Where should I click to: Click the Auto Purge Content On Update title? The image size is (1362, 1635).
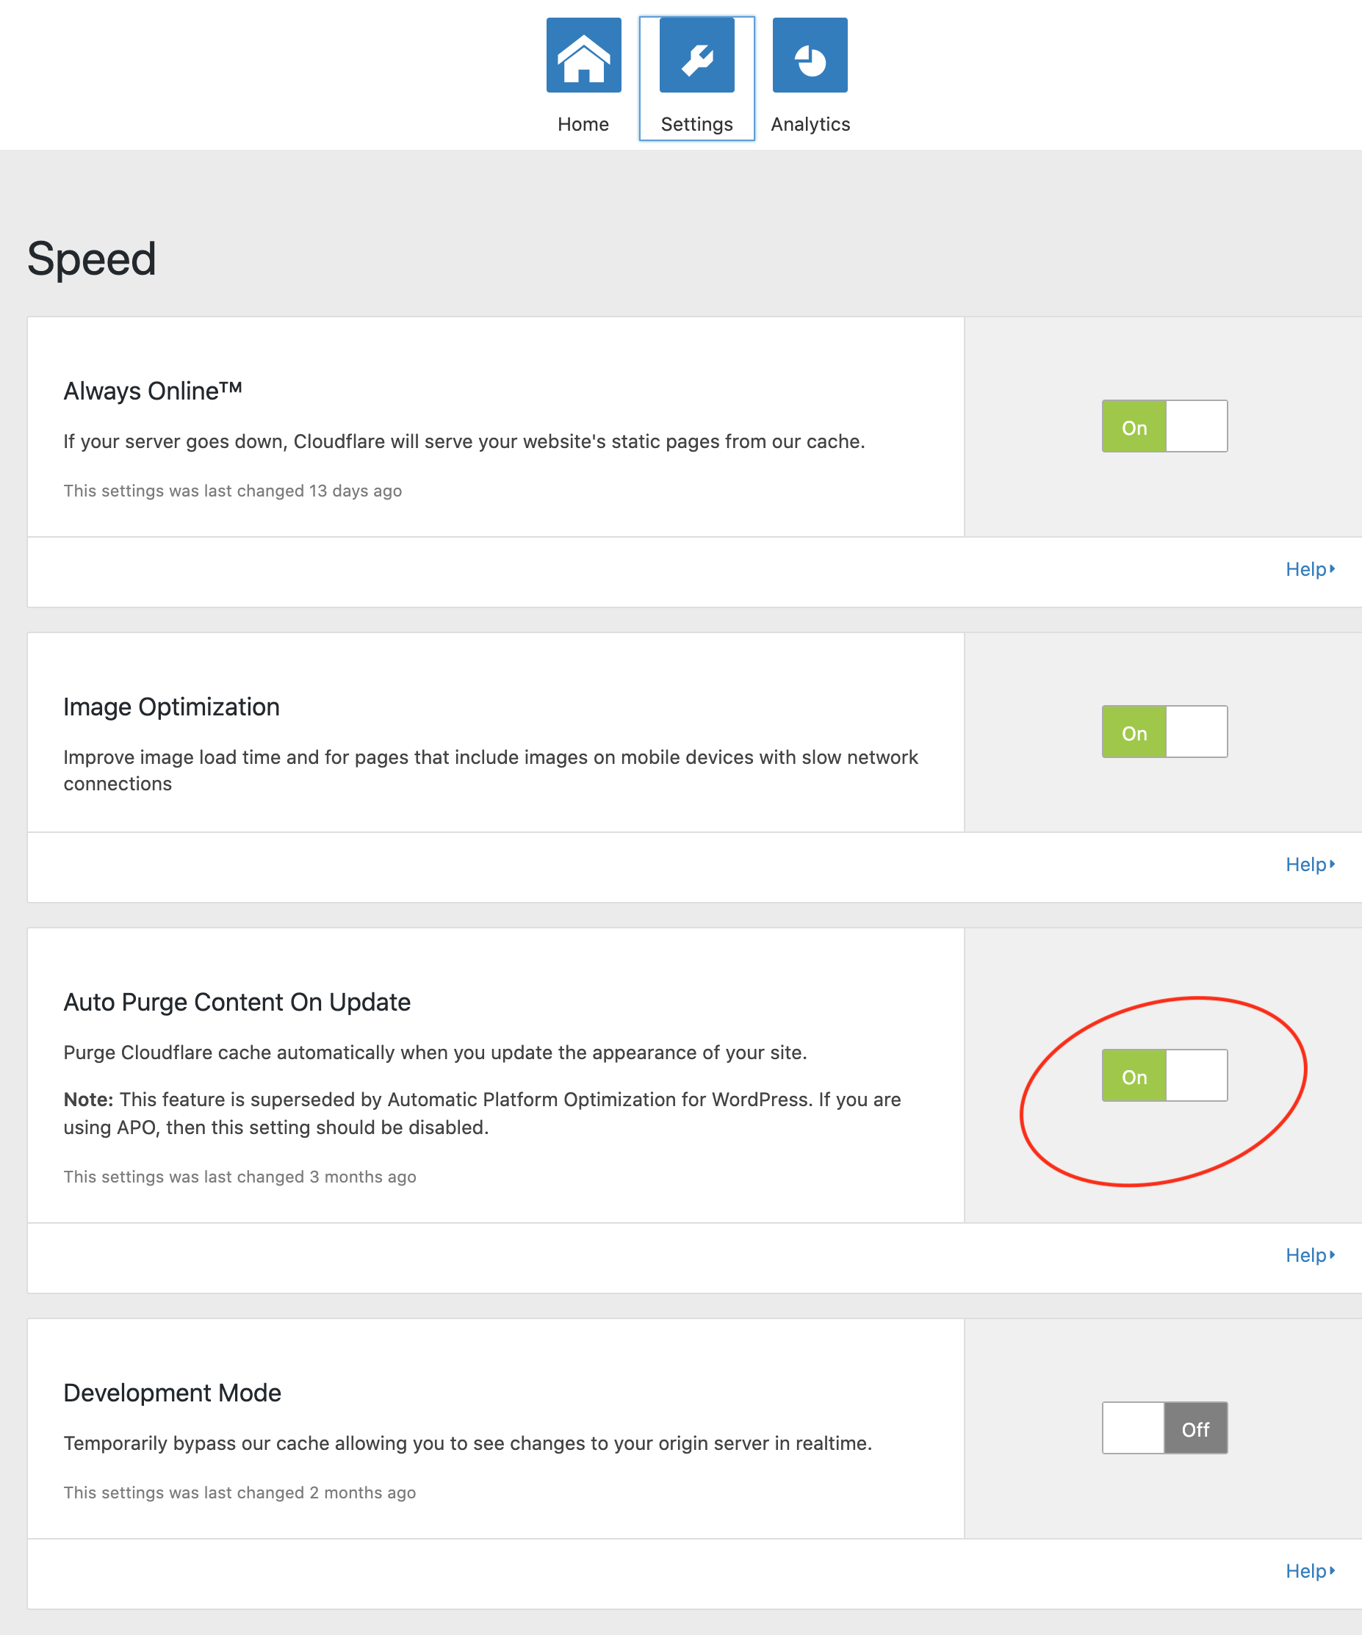pyautogui.click(x=237, y=1002)
